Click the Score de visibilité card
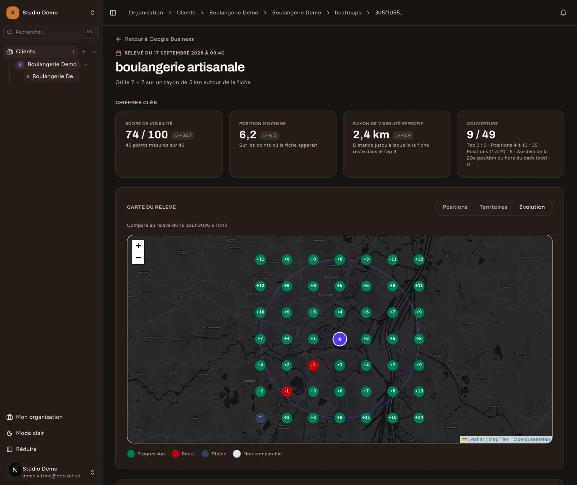 coord(169,144)
